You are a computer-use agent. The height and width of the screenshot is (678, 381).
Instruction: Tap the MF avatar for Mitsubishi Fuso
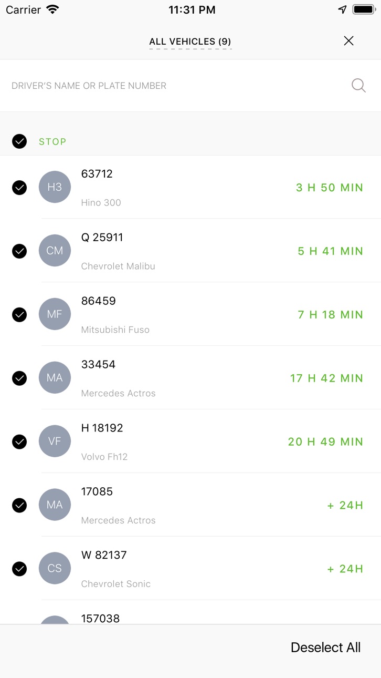[55, 314]
